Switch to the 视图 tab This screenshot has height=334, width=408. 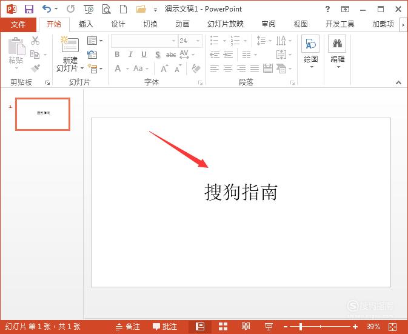click(x=301, y=24)
